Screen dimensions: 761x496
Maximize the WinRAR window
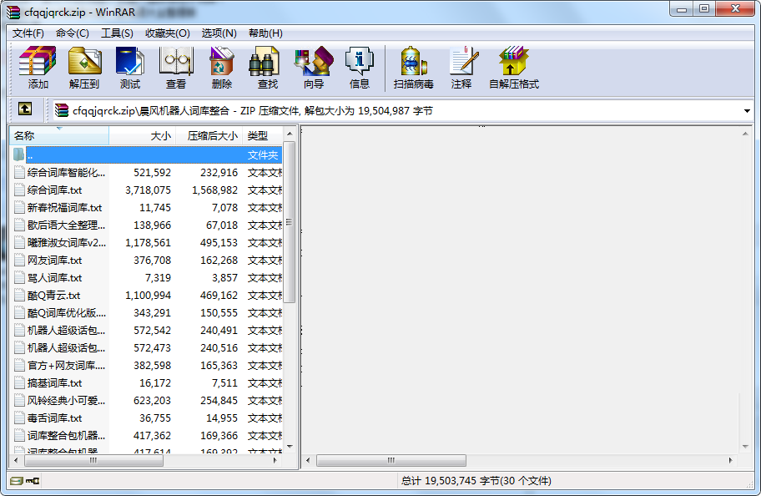pos(705,8)
